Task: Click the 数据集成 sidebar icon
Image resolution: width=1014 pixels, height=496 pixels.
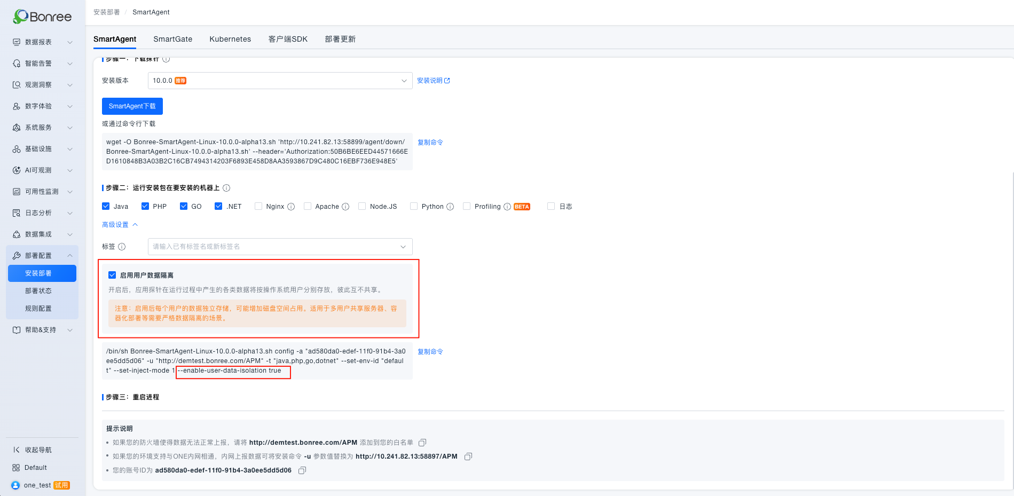Action: [x=17, y=234]
